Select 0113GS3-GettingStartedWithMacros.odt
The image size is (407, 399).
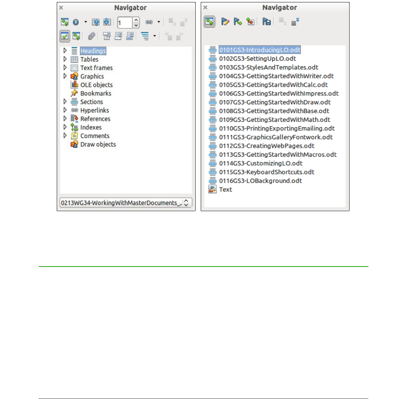coord(278,155)
